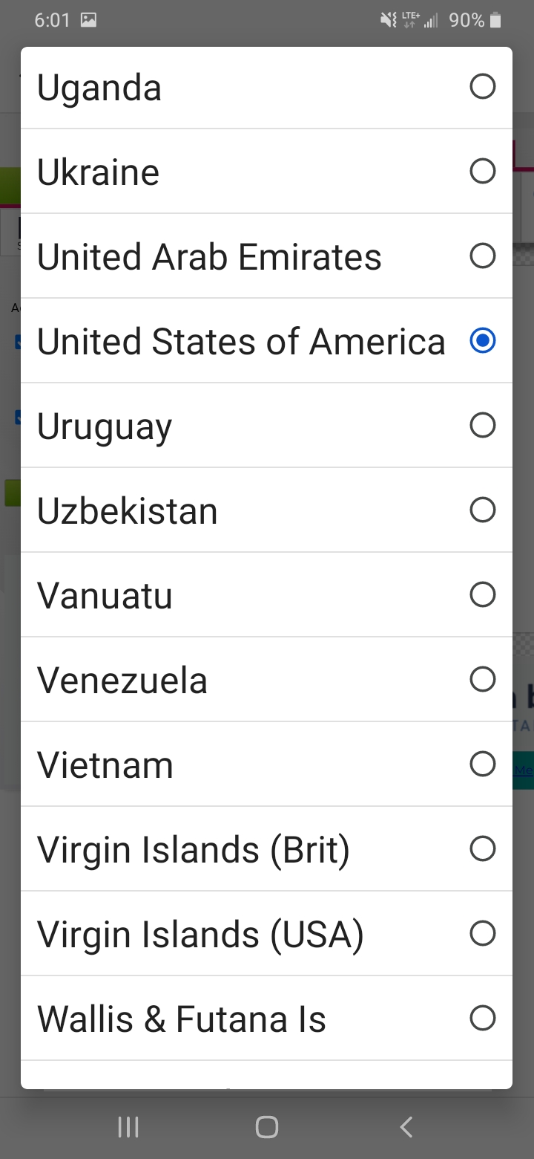Tap the LTE+ network indicator icon
This screenshot has width=534, height=1159.
410,20
